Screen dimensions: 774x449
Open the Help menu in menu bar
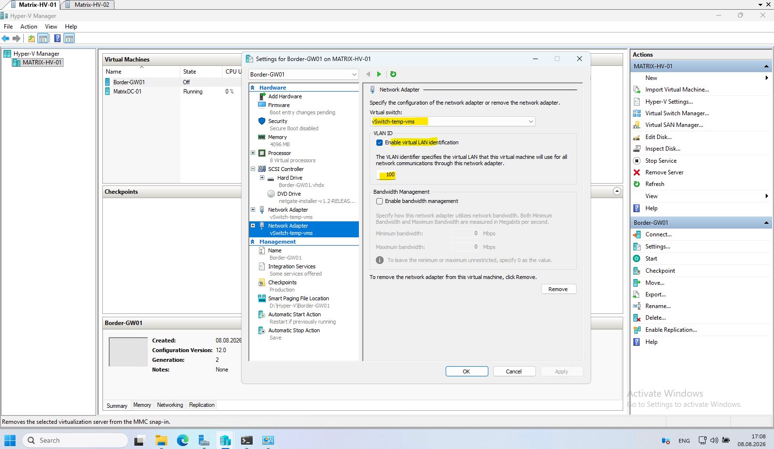point(71,27)
